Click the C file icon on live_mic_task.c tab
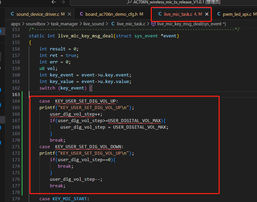 pos(160,14)
